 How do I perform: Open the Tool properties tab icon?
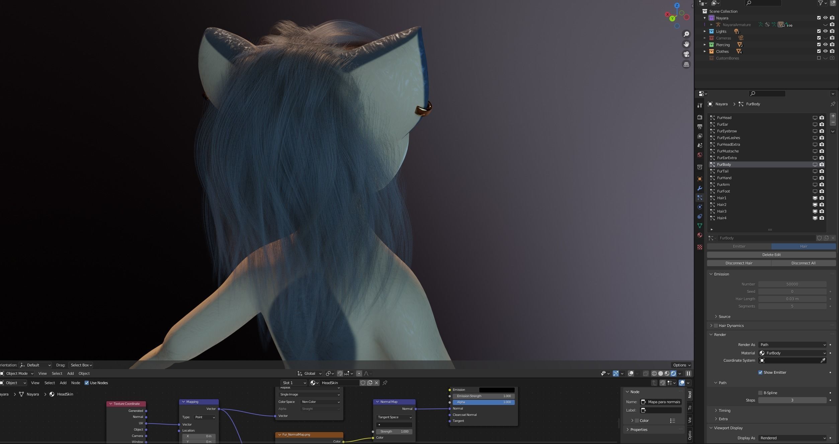pyautogui.click(x=700, y=105)
